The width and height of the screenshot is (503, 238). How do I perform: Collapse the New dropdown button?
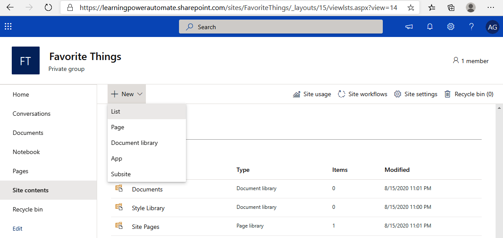(x=127, y=94)
